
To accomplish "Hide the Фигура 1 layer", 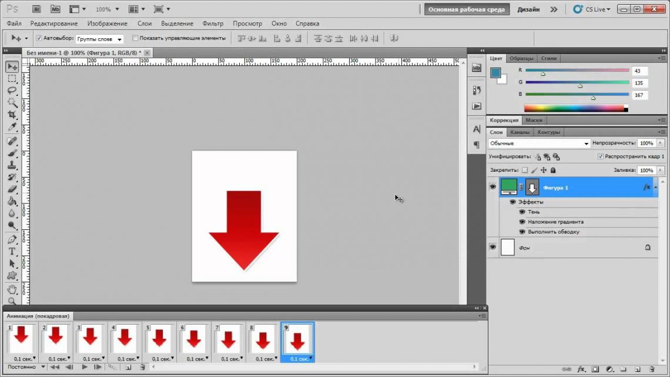I will pyautogui.click(x=493, y=187).
